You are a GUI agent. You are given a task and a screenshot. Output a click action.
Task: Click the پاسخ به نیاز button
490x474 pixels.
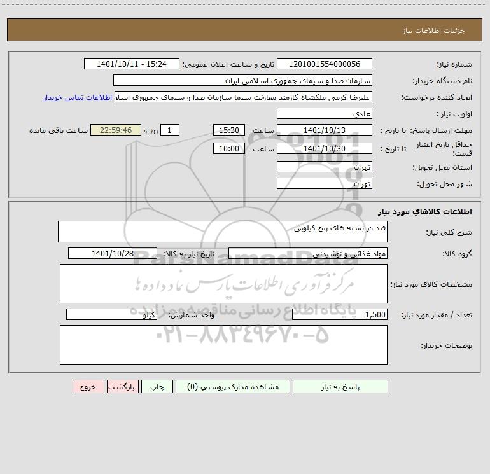(x=340, y=387)
